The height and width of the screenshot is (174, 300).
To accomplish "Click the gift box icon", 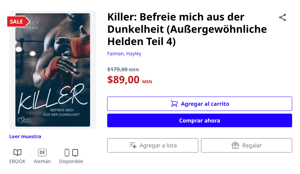I will (x=235, y=145).
